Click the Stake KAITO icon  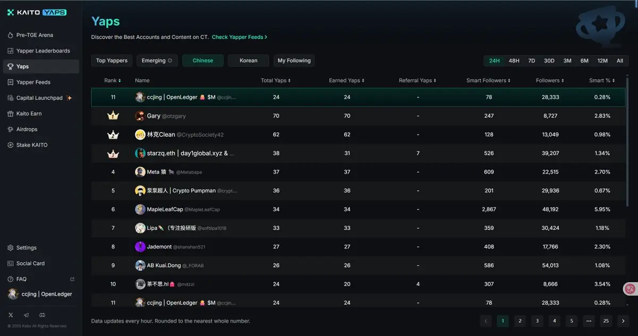11,145
